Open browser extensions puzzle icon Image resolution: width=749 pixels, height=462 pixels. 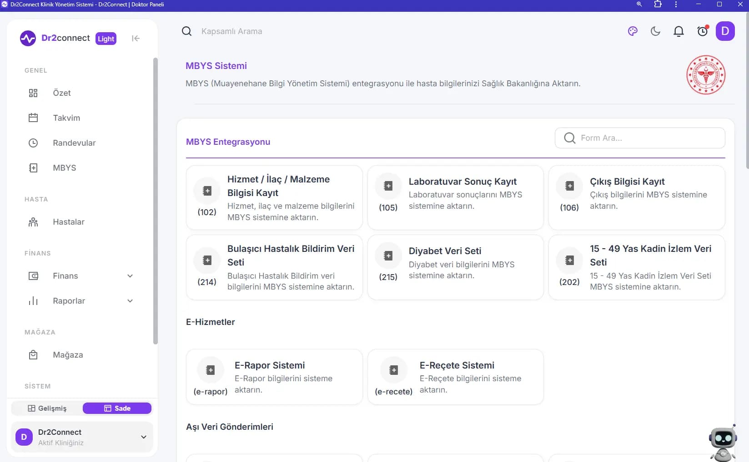tap(658, 4)
